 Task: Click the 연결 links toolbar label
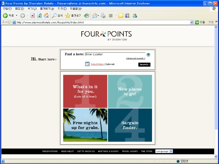coord(211,22)
